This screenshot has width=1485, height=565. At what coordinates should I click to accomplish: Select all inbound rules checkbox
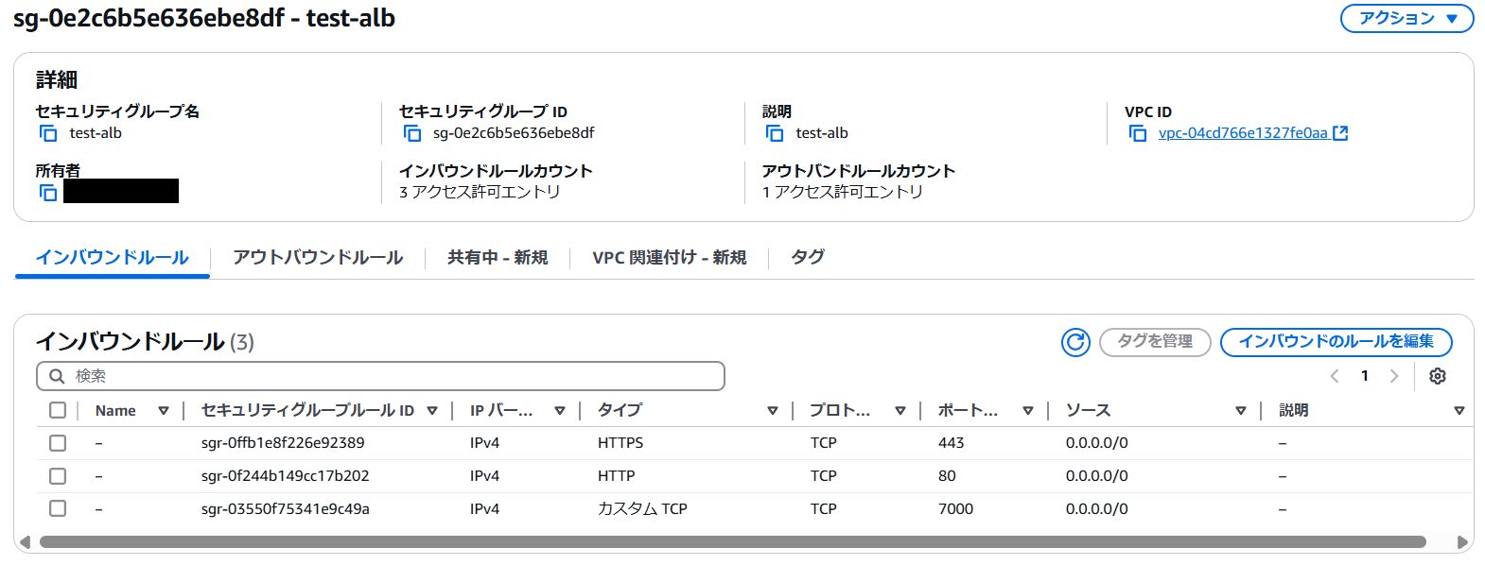[58, 410]
